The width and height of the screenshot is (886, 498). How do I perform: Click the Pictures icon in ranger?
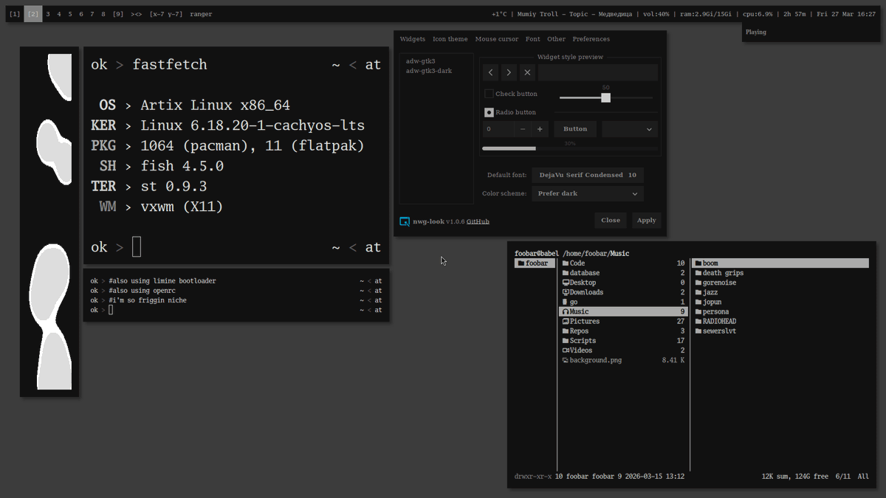(566, 322)
